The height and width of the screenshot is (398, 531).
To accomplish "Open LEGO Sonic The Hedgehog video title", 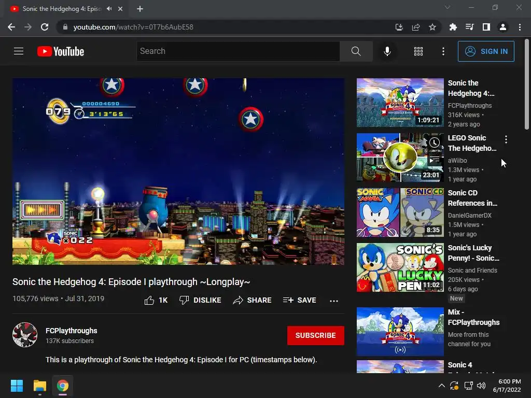I will 472,143.
